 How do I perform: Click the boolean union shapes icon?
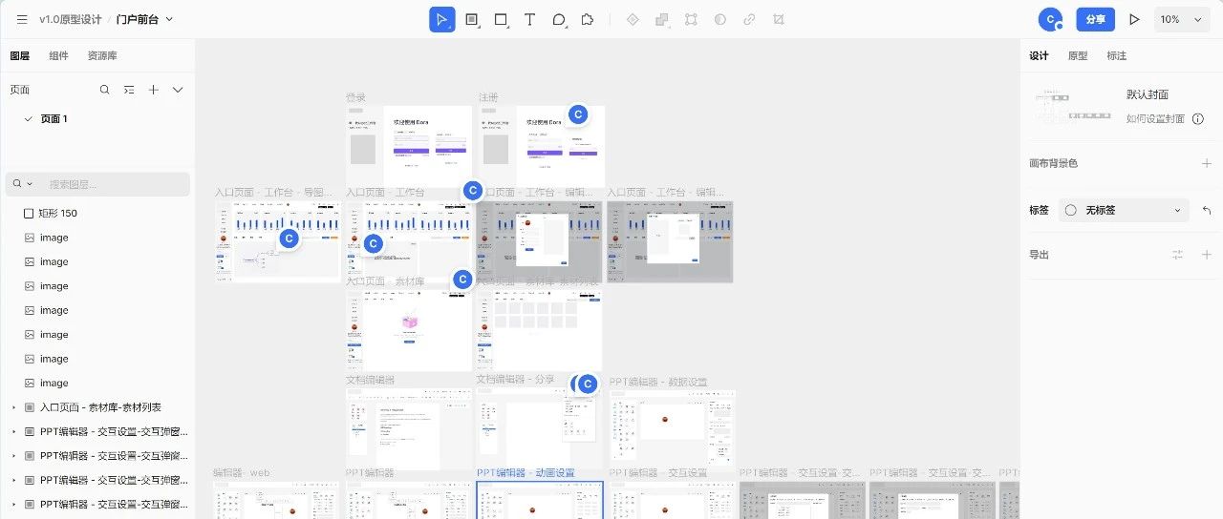click(661, 19)
